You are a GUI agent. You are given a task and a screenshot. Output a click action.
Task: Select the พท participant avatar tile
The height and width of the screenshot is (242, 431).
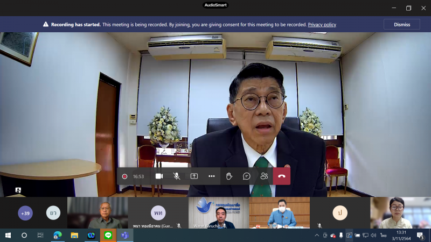coord(158,212)
